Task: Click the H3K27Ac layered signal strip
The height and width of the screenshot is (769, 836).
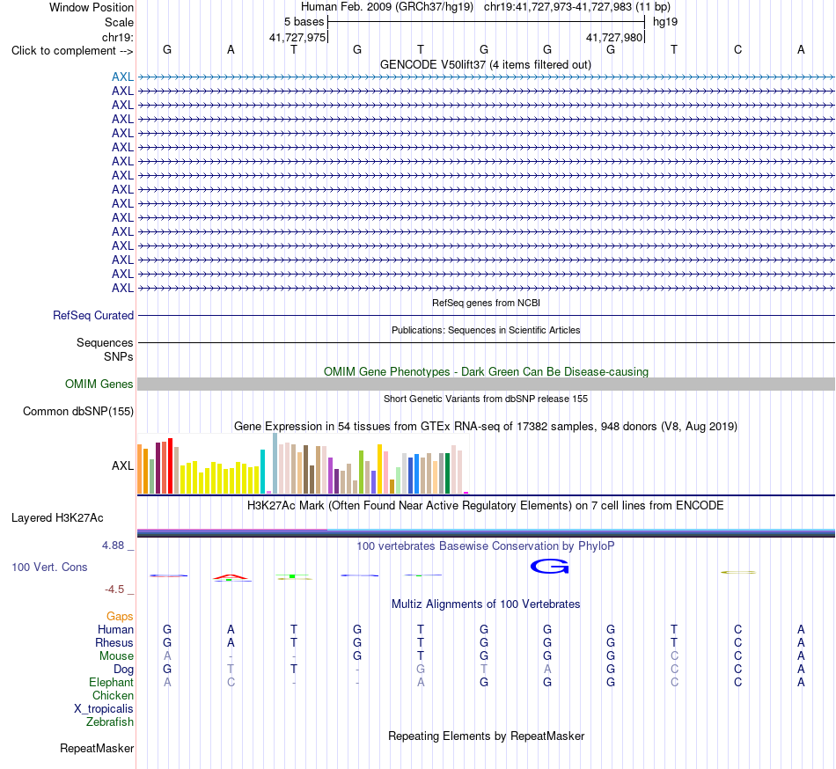Action: click(x=486, y=533)
